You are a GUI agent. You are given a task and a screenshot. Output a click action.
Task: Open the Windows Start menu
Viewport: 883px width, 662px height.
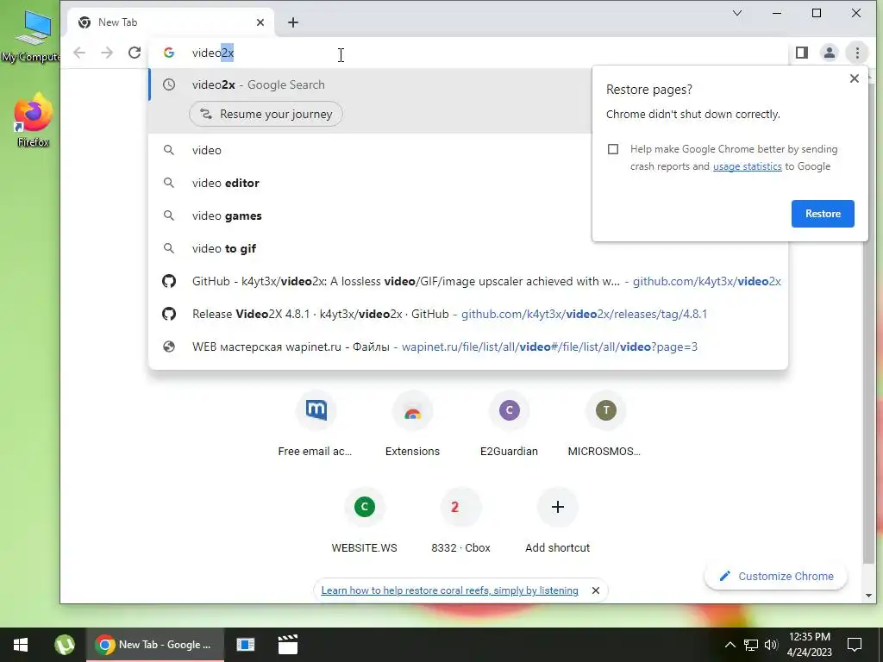[x=21, y=645]
